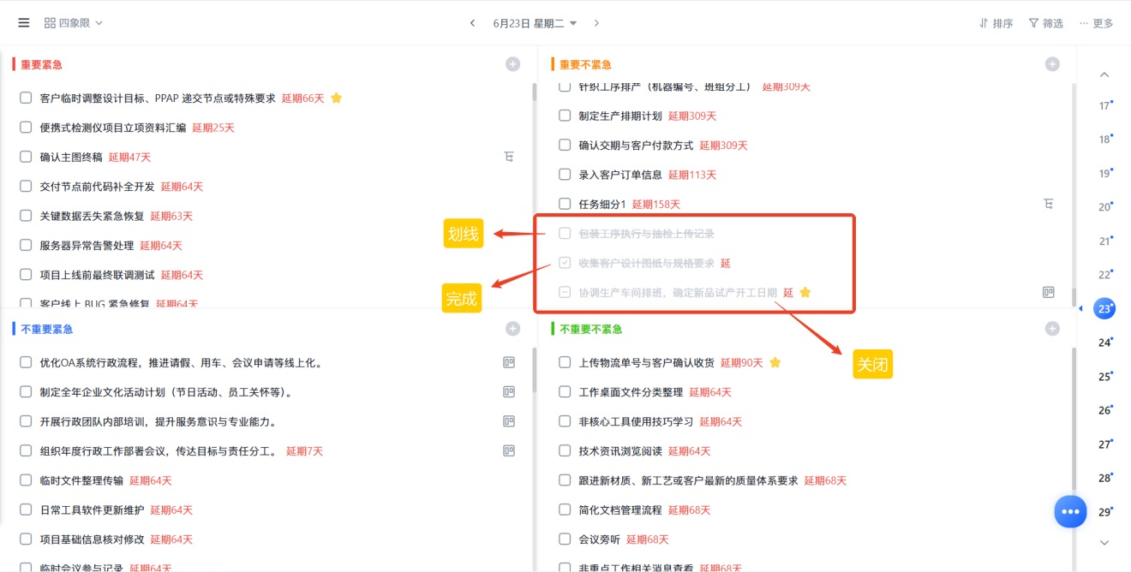
Task: Check off 制定生产排期计划 task
Action: tap(565, 116)
